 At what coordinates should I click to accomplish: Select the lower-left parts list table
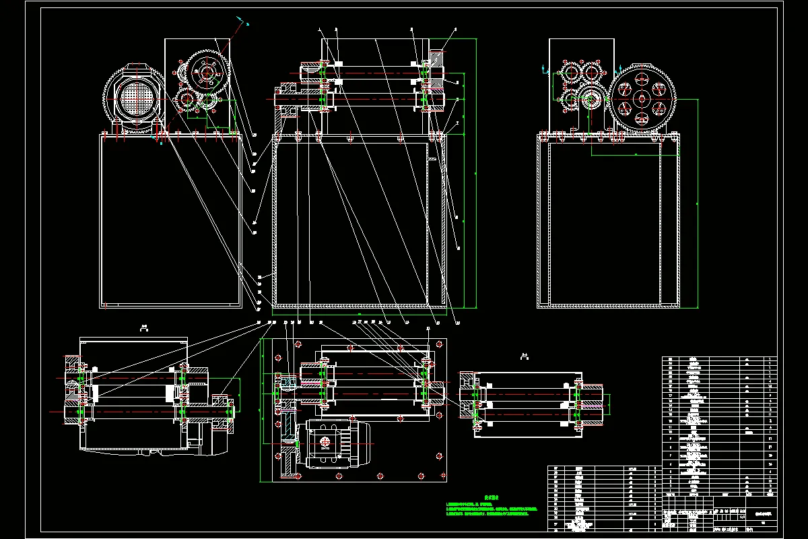(x=604, y=499)
